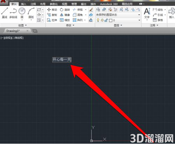Expand the 绘图 panel
The height and width of the screenshot is (144, 175).
click(22, 25)
